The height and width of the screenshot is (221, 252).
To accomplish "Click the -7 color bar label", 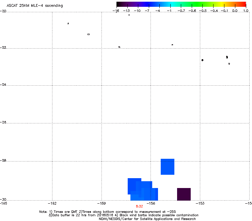I will [147, 11].
